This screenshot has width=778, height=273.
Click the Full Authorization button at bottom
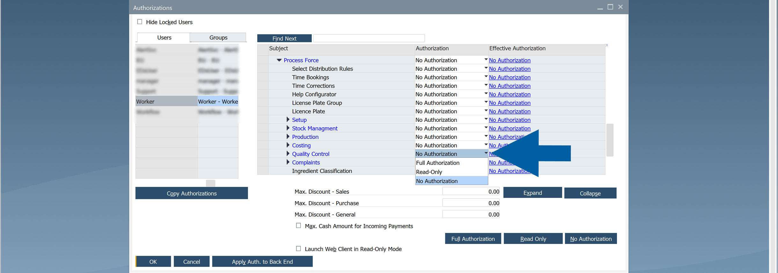pos(473,239)
